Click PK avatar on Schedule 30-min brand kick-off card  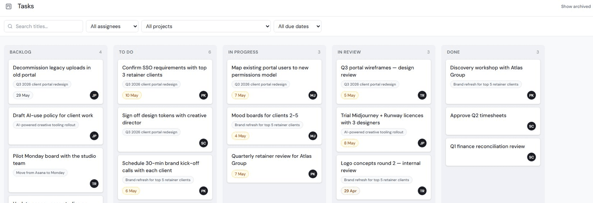coord(203,191)
